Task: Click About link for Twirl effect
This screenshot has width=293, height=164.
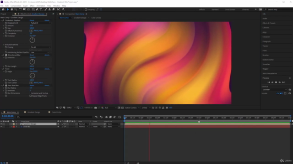Action: (x=47, y=69)
